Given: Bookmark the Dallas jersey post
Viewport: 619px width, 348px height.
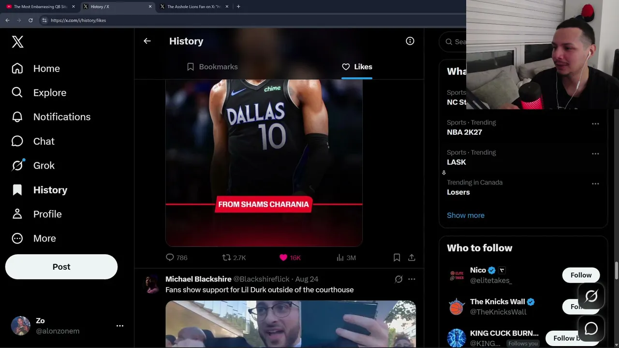Looking at the screenshot, I should (x=397, y=258).
